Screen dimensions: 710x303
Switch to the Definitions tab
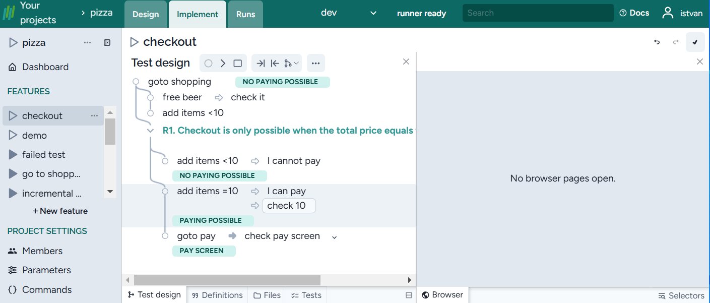[217, 295]
